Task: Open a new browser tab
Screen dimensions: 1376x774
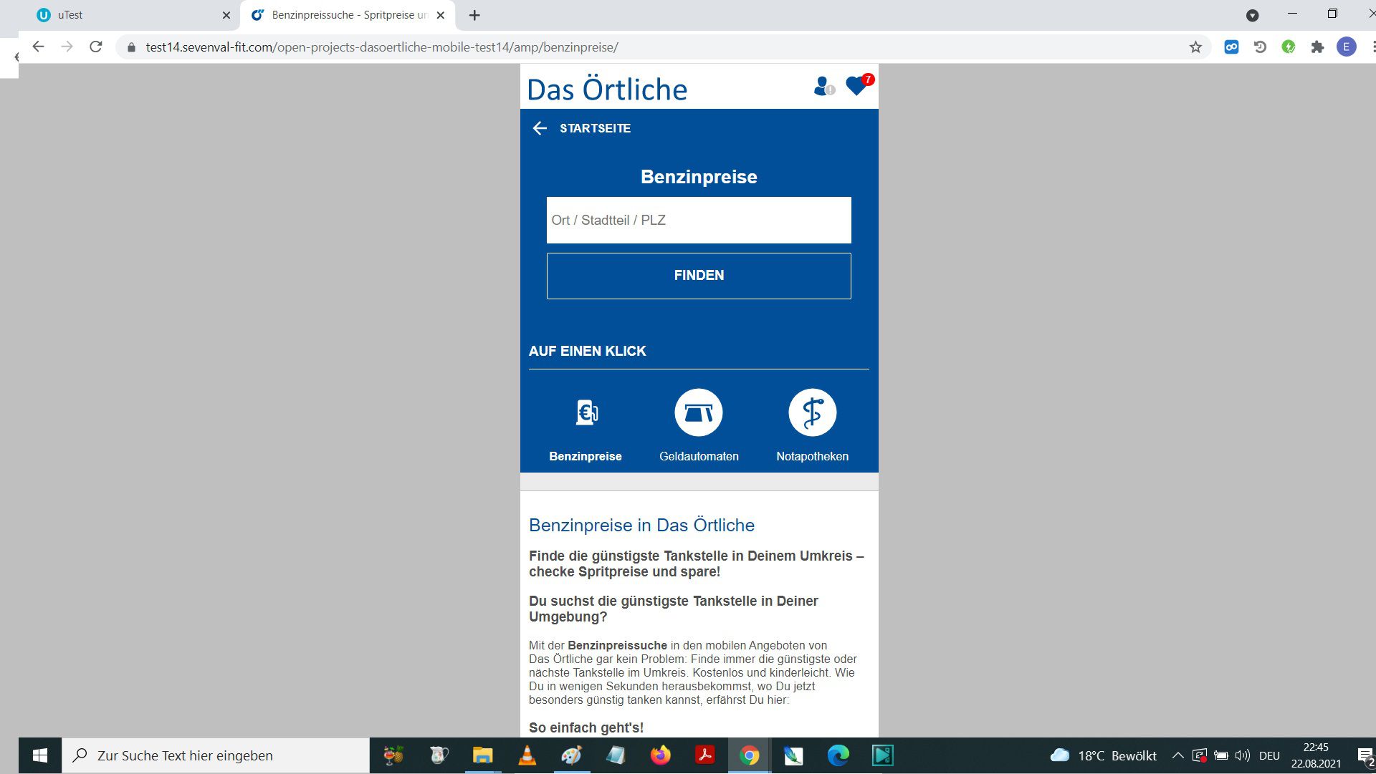Action: pyautogui.click(x=474, y=15)
